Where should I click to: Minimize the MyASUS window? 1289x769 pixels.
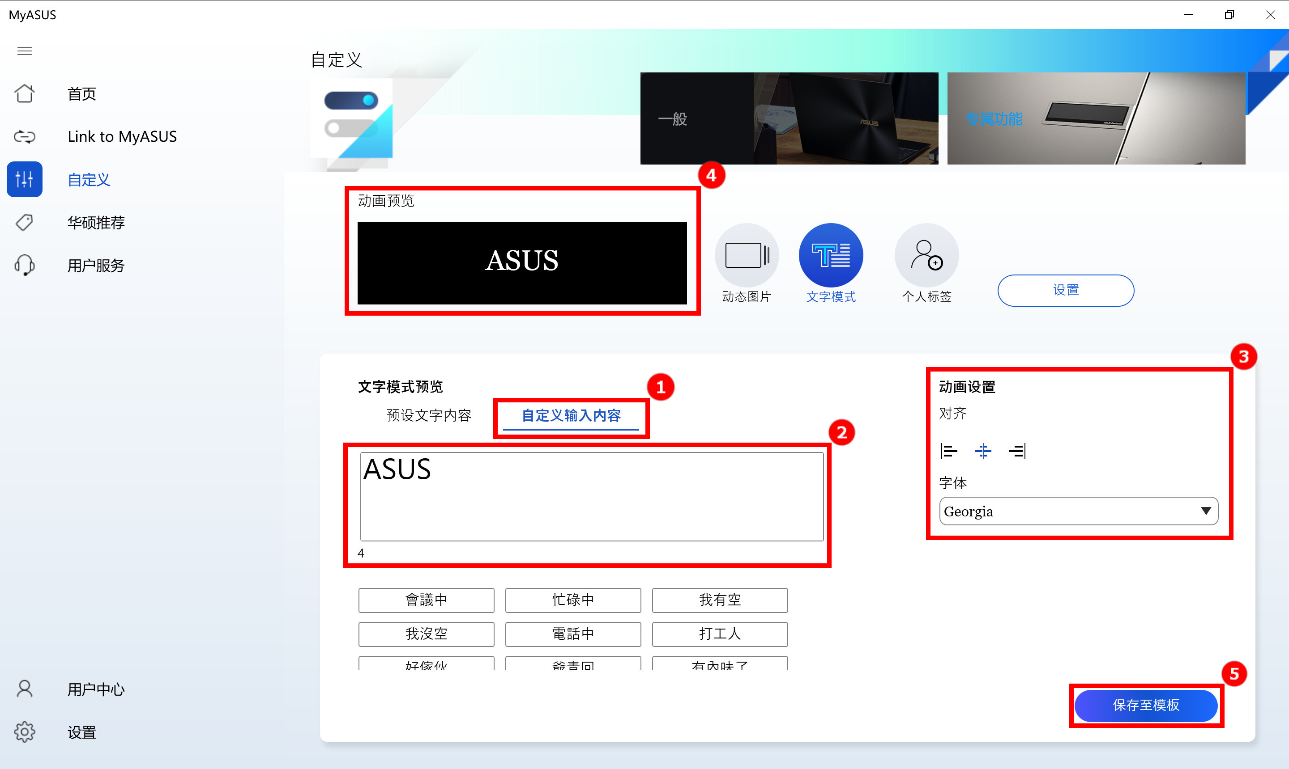tap(1188, 14)
